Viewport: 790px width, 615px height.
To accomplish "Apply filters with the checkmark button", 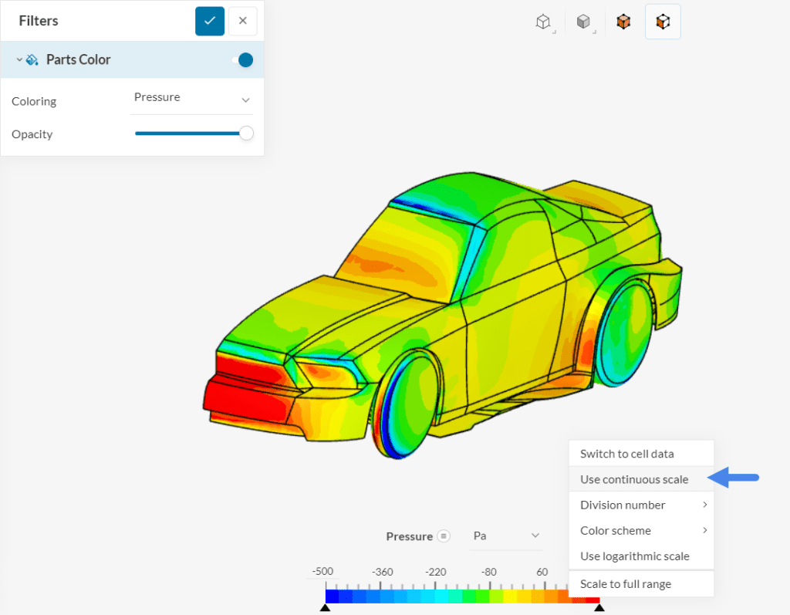I will pyautogui.click(x=210, y=21).
